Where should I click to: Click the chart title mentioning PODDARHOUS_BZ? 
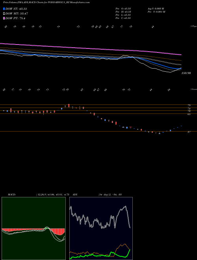tap(46, 2)
